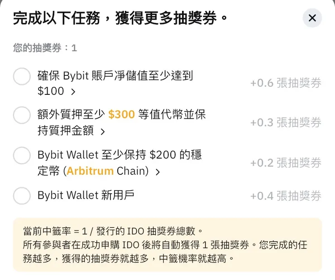Open the 確保 Bybit 賬戶淨儲值 task text

115,76
